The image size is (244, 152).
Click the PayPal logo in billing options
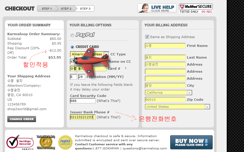(85, 35)
